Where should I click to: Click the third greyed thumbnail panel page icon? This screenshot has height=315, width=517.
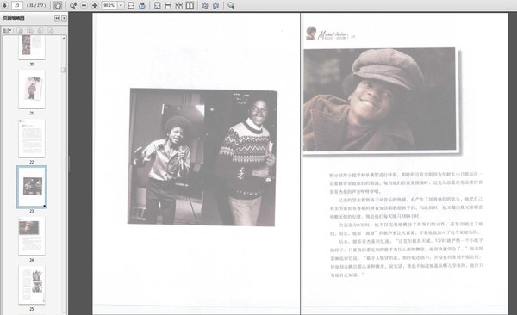(x=40, y=30)
